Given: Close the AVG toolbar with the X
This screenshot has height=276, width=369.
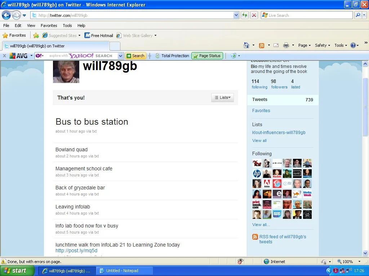Looking at the screenshot, I should coord(4,56).
